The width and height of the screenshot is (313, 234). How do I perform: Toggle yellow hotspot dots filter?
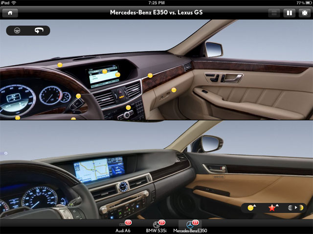[251, 208]
